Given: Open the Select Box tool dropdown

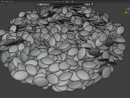Looking at the screenshot, I should [3, 4].
